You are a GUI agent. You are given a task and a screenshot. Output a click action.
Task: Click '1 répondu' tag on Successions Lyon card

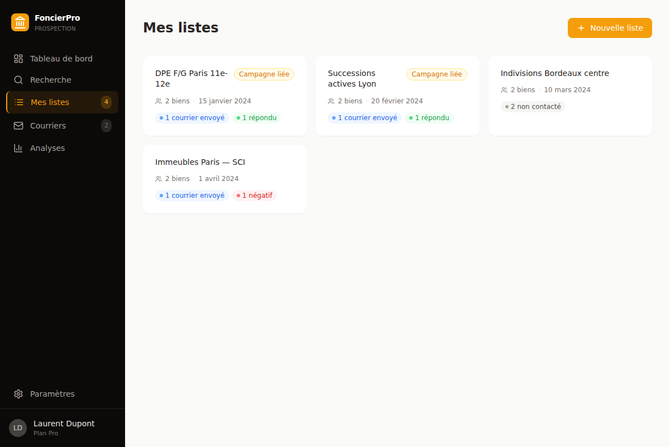tap(429, 118)
